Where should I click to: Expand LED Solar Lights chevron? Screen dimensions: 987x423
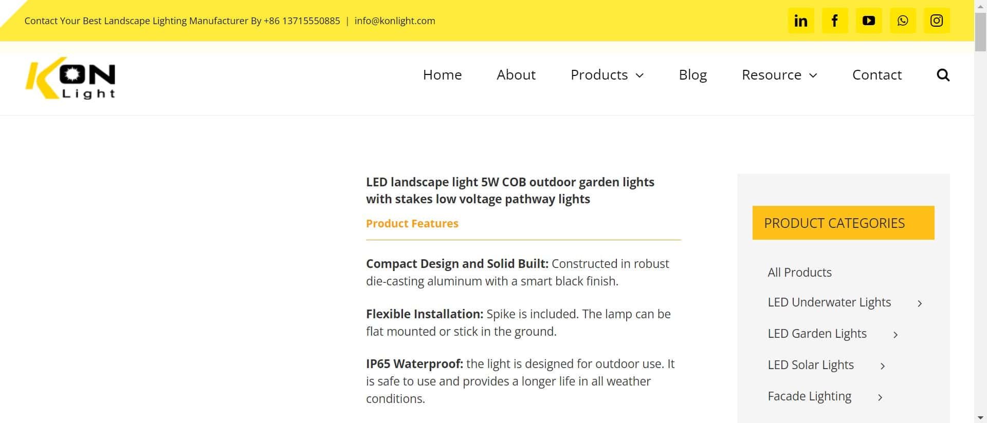coord(883,366)
